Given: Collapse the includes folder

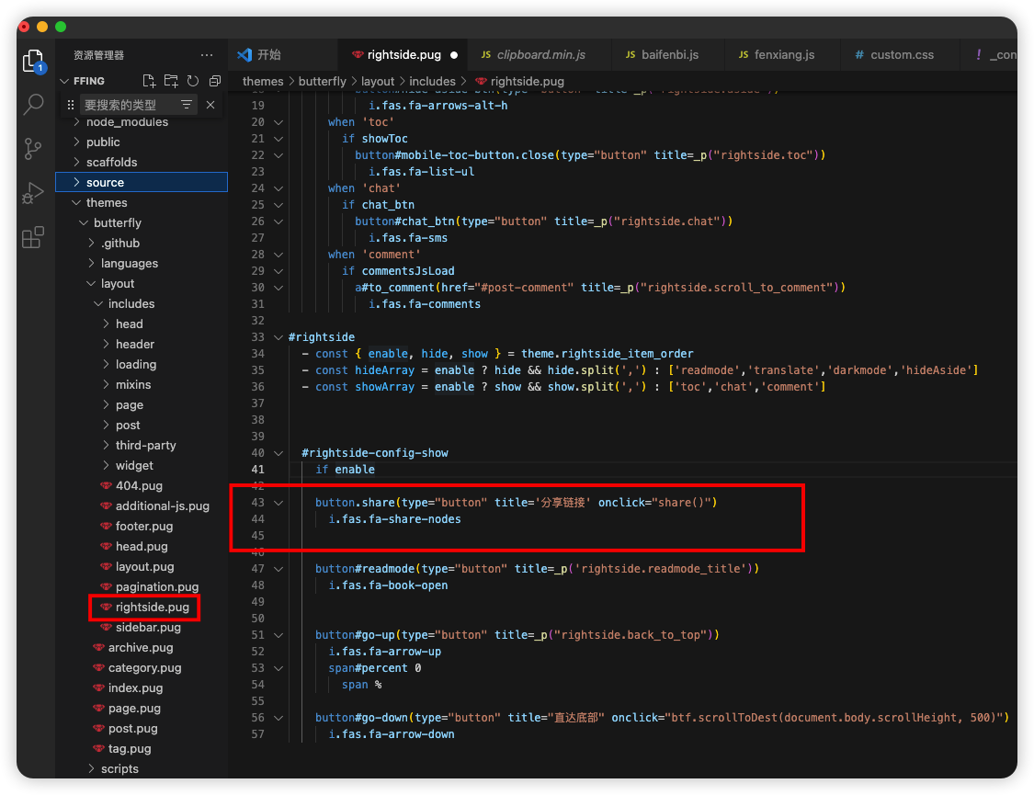Looking at the screenshot, I should pyautogui.click(x=131, y=304).
